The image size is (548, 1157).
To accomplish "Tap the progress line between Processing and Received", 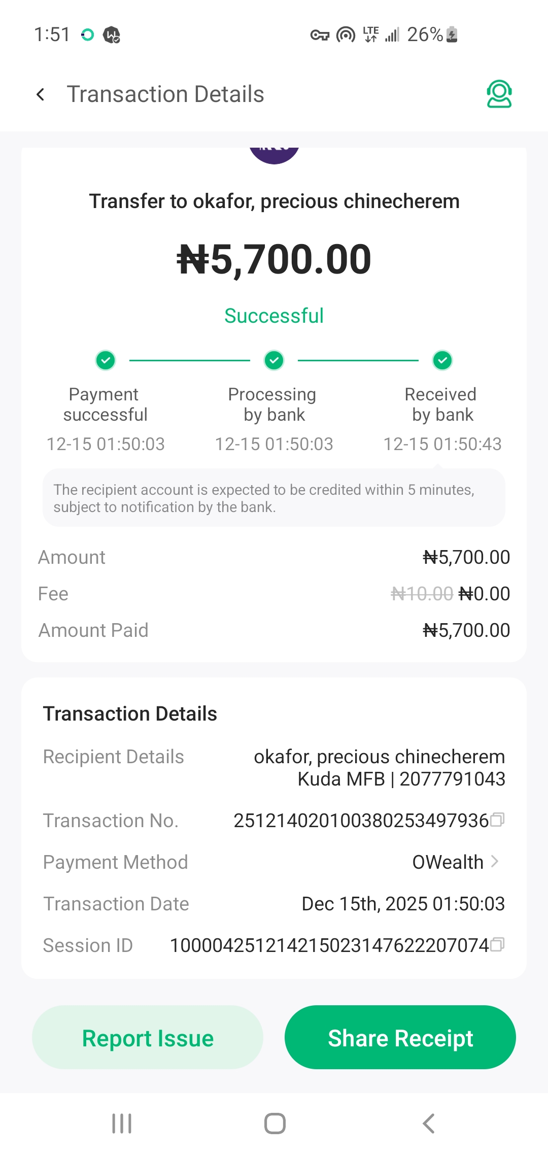I will 358,361.
